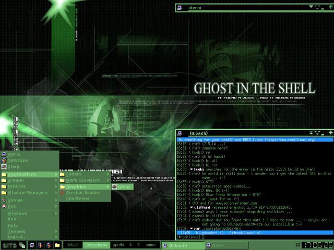Open the window list icon on taskbar
The width and height of the screenshot is (334, 250).
[x=22, y=245]
